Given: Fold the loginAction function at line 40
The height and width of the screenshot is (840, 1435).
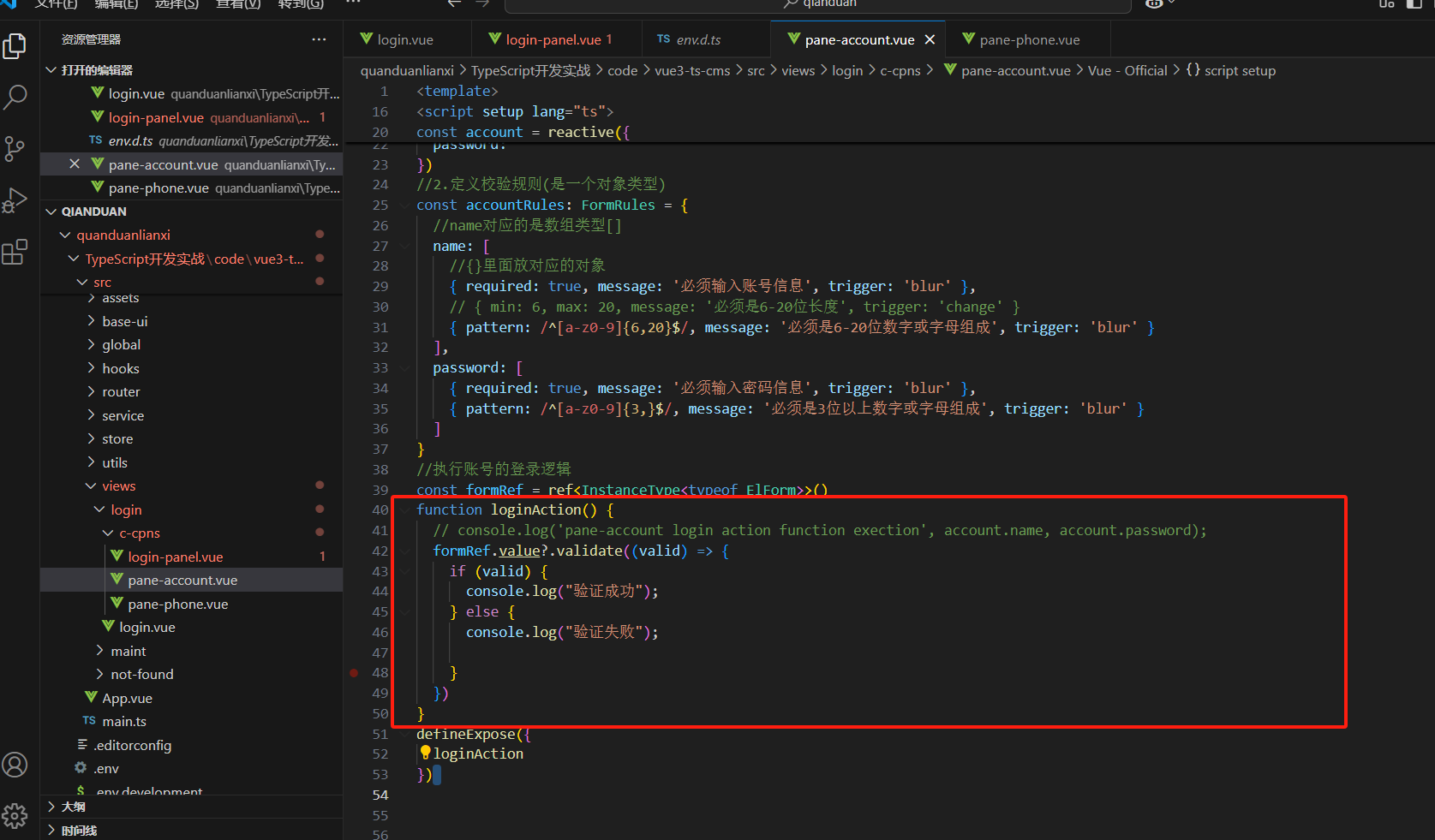Looking at the screenshot, I should point(404,509).
